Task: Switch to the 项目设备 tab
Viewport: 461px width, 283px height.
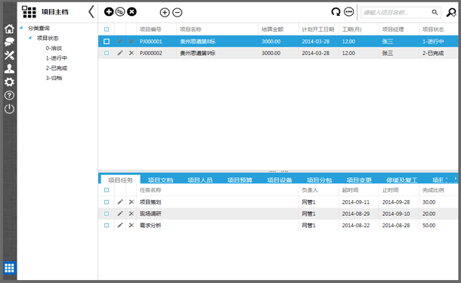Action: pyautogui.click(x=280, y=180)
